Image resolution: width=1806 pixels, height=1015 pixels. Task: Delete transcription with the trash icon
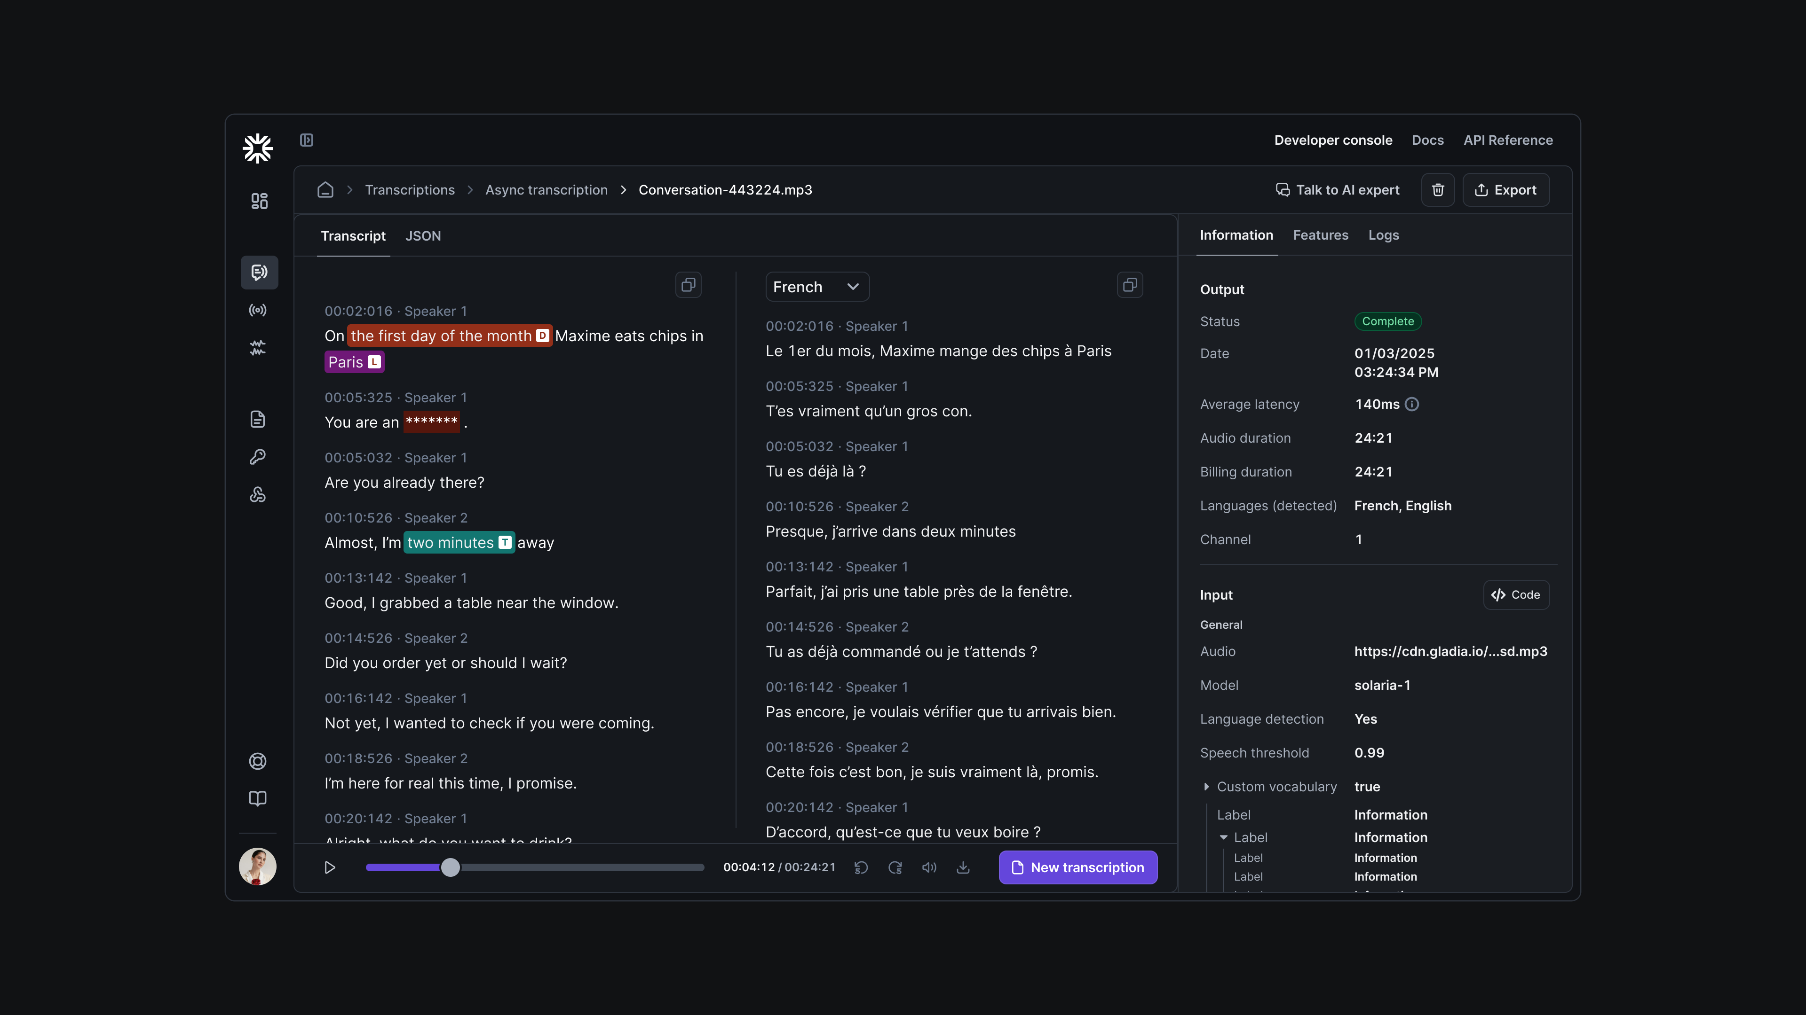(x=1438, y=190)
